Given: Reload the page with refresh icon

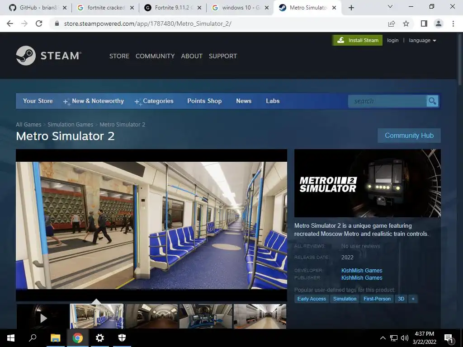Looking at the screenshot, I should (x=39, y=23).
